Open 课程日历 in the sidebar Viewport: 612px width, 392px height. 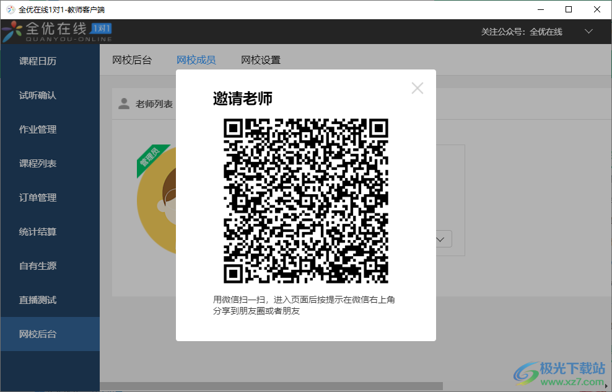(37, 61)
